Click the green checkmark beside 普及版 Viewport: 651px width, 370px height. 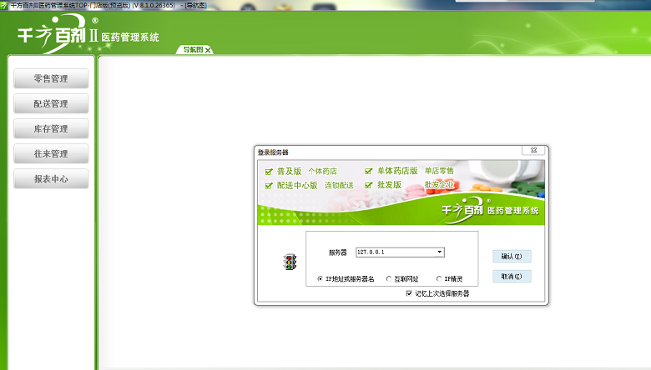269,172
